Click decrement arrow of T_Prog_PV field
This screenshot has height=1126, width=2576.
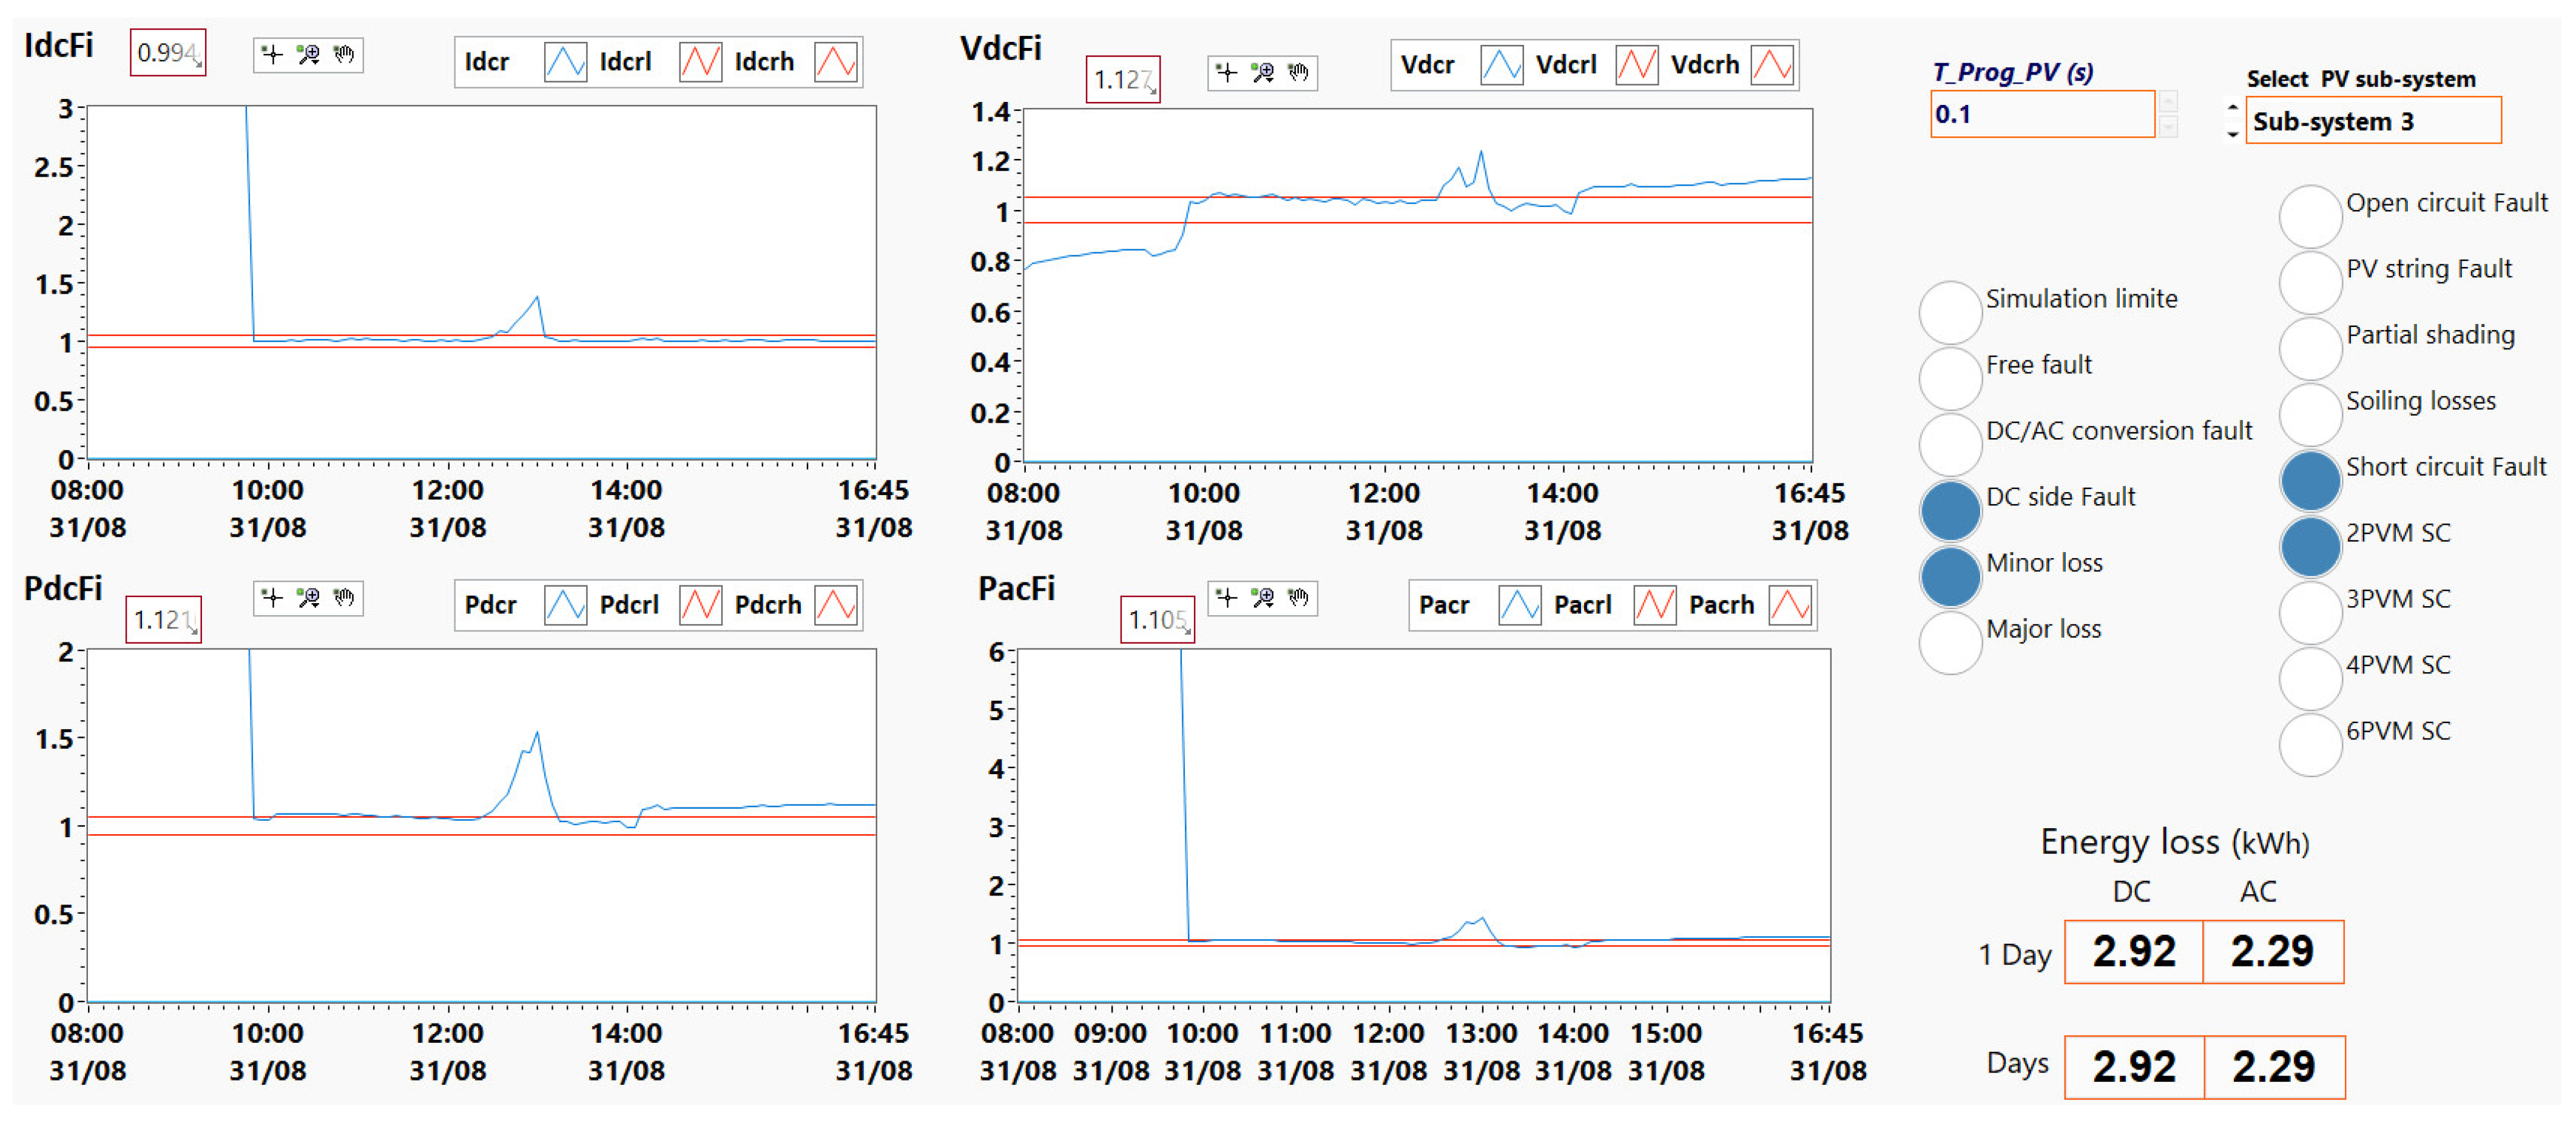pyautogui.click(x=2167, y=127)
